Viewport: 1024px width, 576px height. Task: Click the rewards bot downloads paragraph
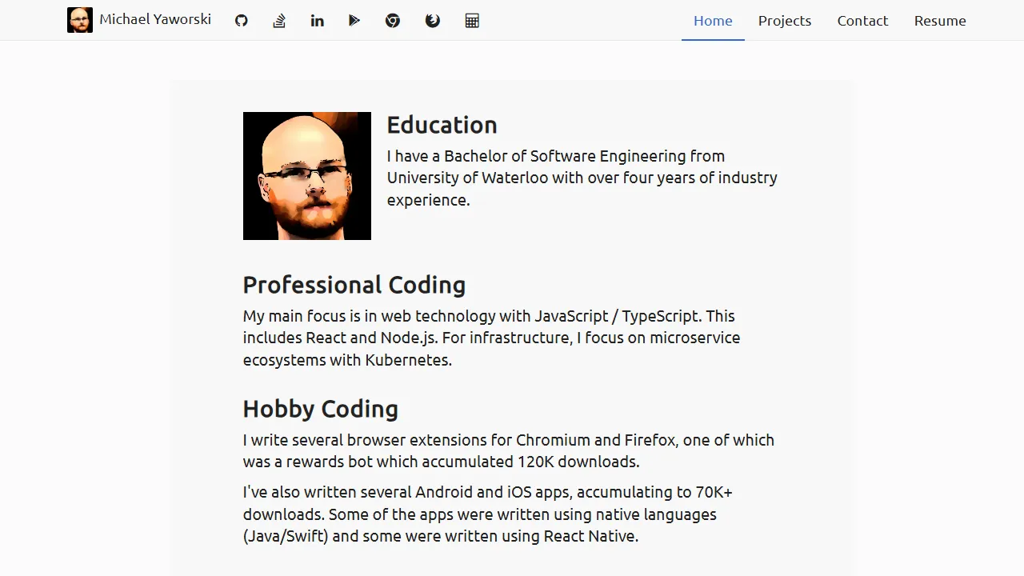[x=508, y=450]
